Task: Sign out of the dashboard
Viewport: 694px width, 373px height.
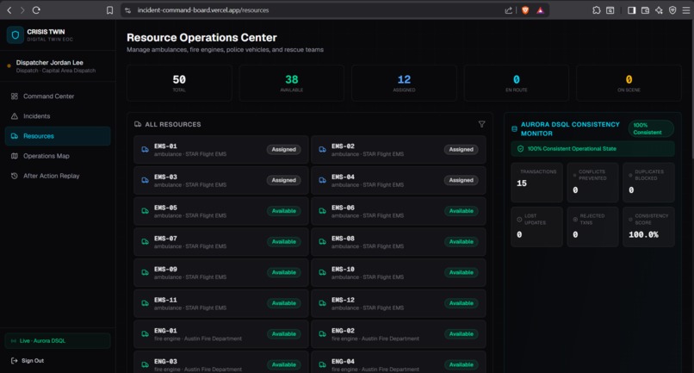Action: [28, 361]
